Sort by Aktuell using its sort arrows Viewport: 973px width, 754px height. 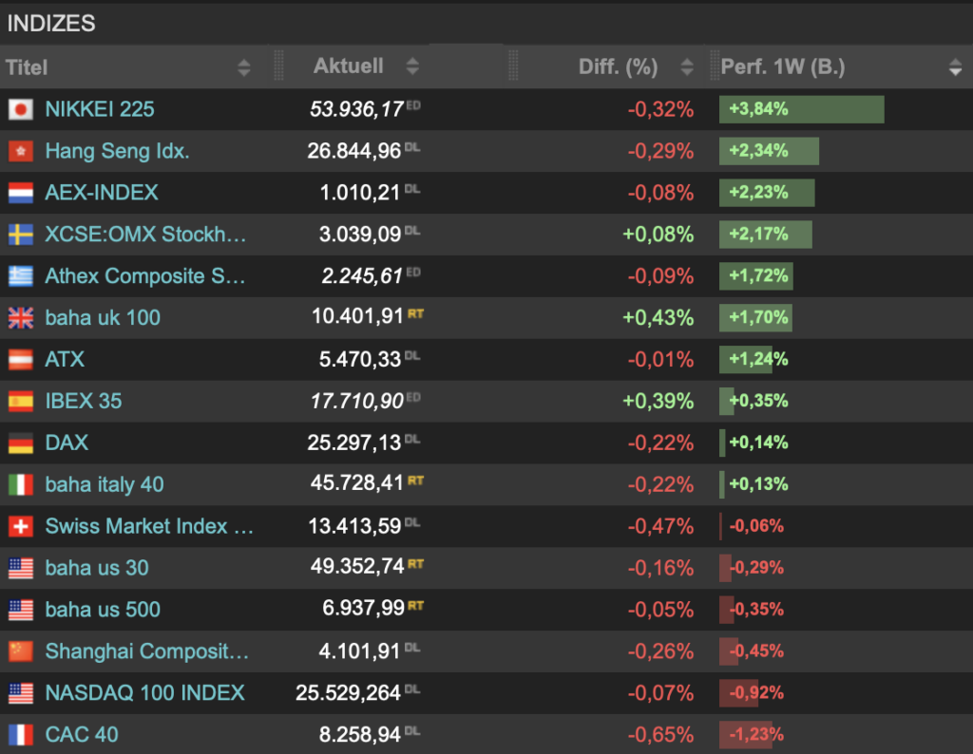coord(411,66)
